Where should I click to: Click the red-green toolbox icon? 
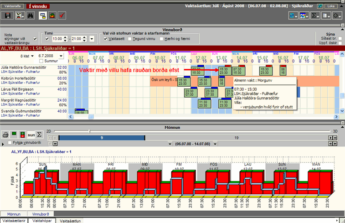pyautogui.click(x=52, y=16)
